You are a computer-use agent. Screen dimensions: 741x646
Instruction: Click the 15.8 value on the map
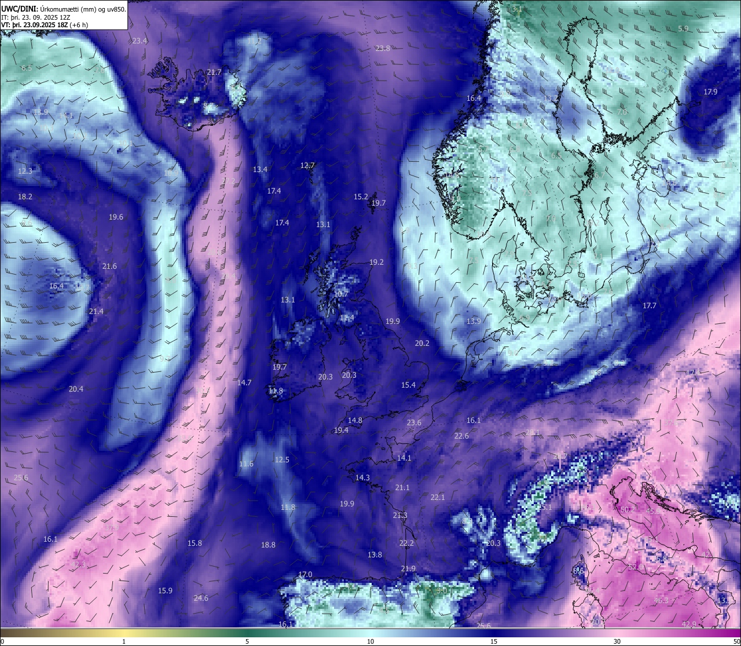[x=195, y=543]
